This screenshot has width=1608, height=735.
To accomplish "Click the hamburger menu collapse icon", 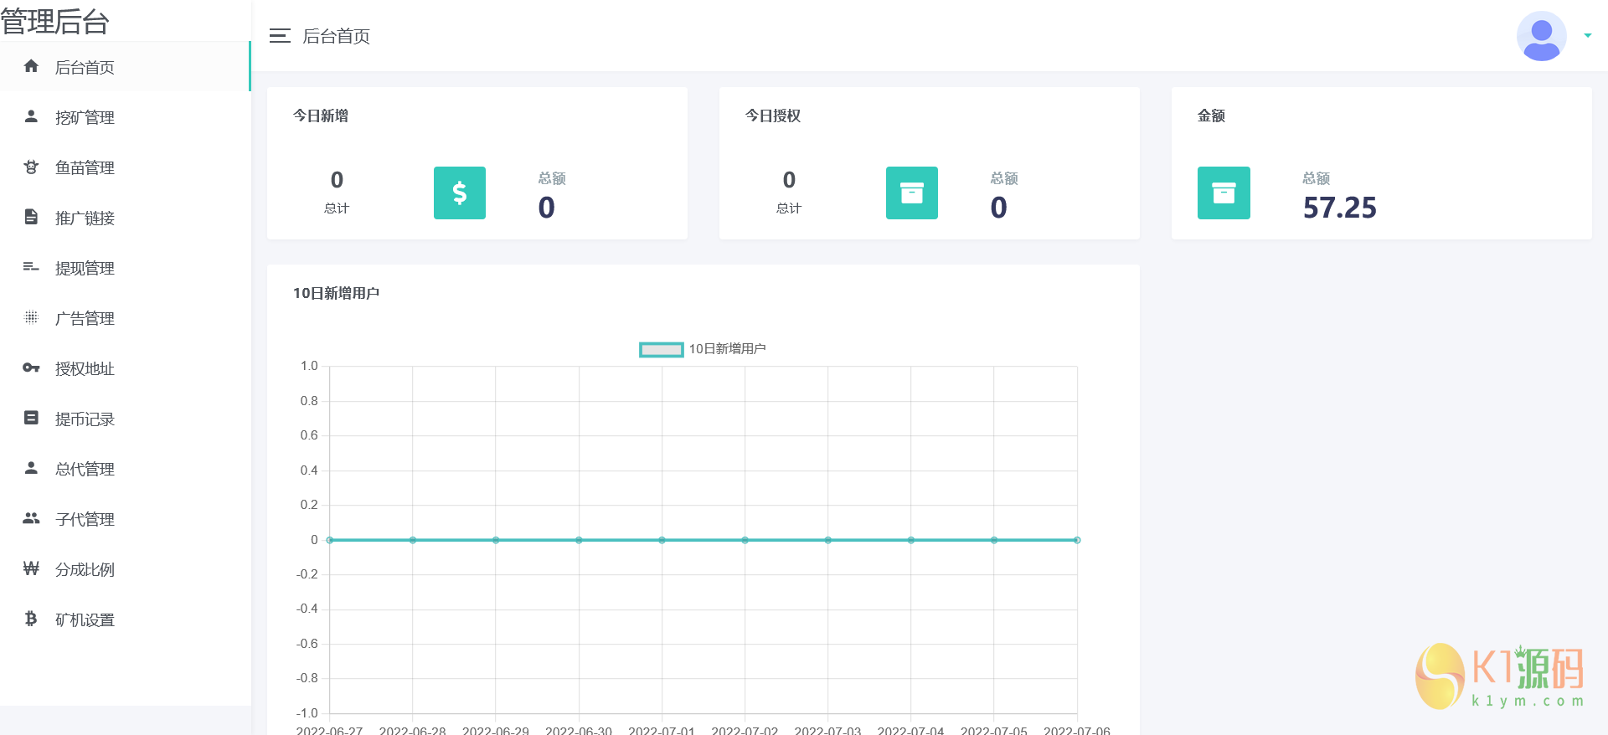I will click(280, 36).
